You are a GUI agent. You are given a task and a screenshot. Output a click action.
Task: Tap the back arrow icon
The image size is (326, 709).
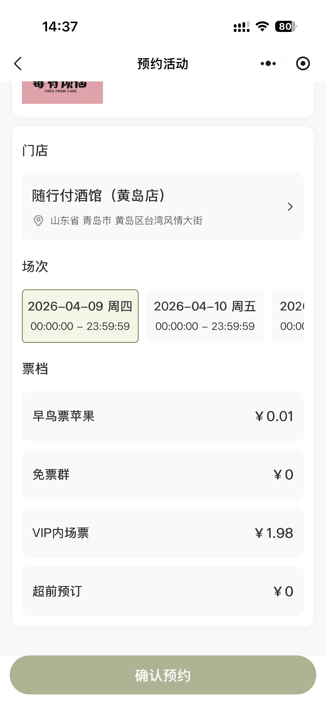point(18,64)
